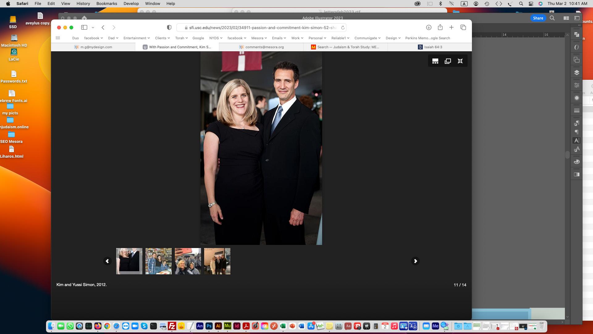Open Safari downloads icon in toolbar
This screenshot has width=593, height=334.
pos(429,28)
